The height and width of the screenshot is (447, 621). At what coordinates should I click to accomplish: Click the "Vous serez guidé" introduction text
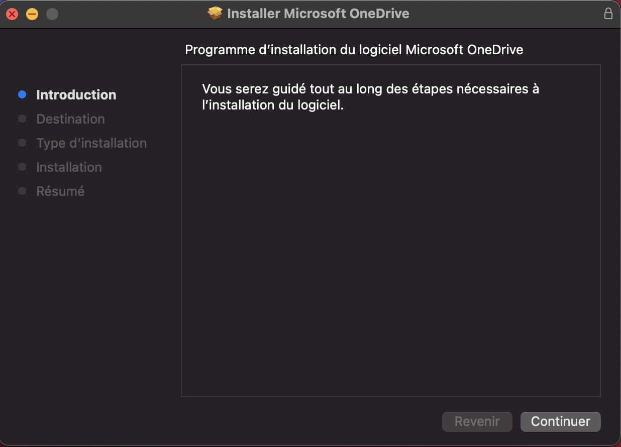tap(370, 97)
